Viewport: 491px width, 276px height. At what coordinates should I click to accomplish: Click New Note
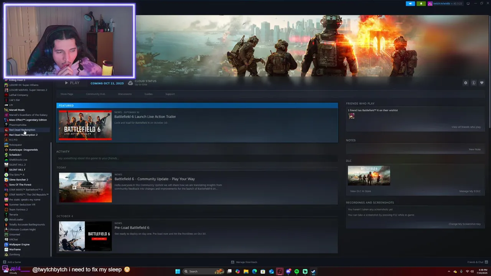tap(475, 149)
